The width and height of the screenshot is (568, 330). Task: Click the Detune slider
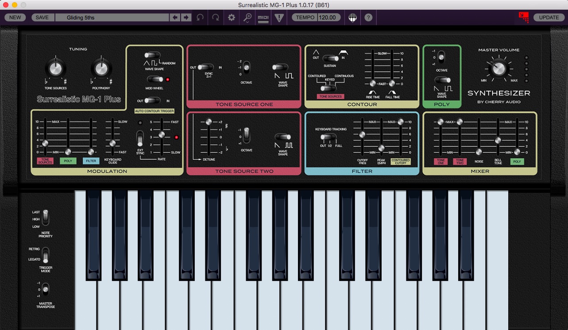click(x=208, y=122)
